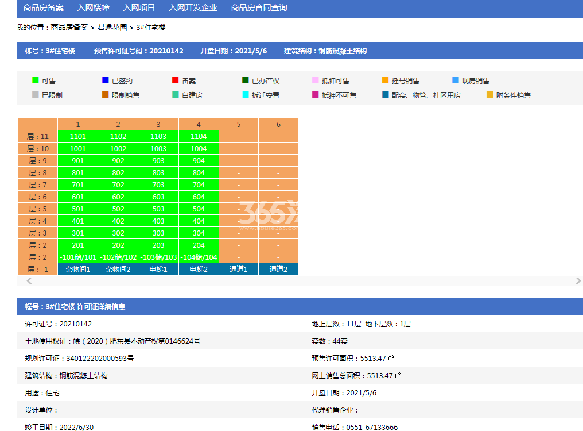This screenshot has width=583, height=431.
Task: Follow the 商品房备案 breadcrumb link
Action: (x=69, y=27)
